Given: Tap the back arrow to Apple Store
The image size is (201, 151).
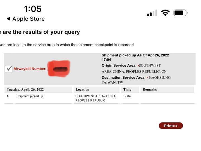Looking at the screenshot, I should 8,19.
